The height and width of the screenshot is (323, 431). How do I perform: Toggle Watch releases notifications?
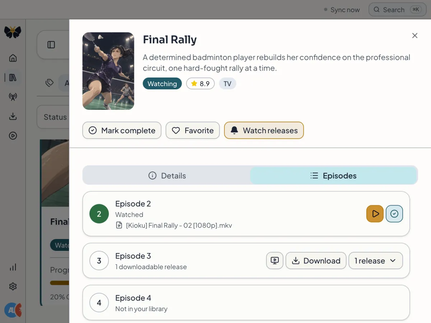pyautogui.click(x=264, y=130)
